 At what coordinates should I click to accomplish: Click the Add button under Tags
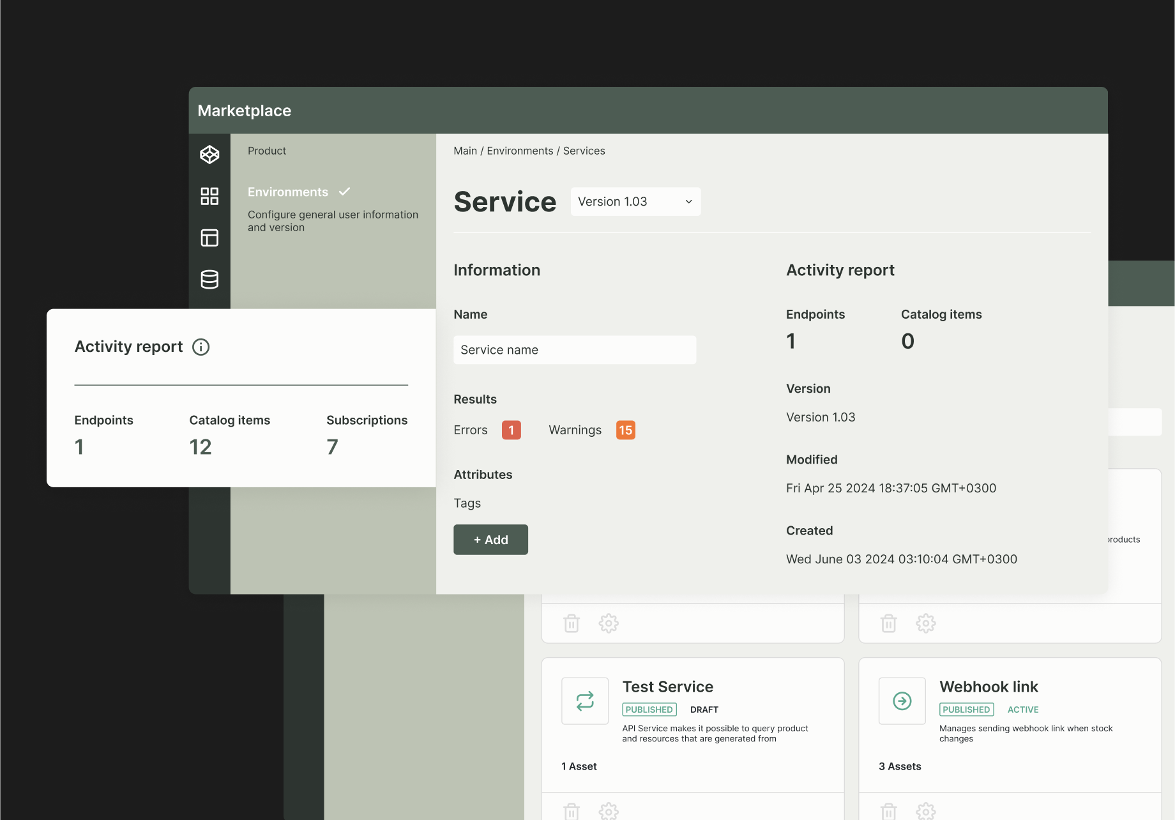(490, 539)
